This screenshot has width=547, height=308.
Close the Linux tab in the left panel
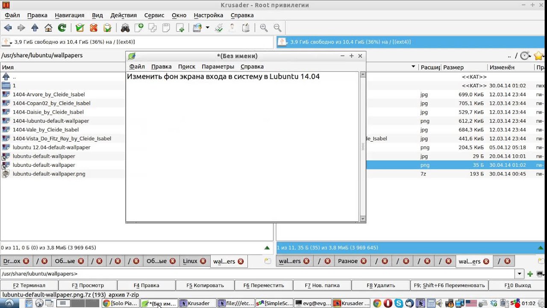tap(203, 261)
